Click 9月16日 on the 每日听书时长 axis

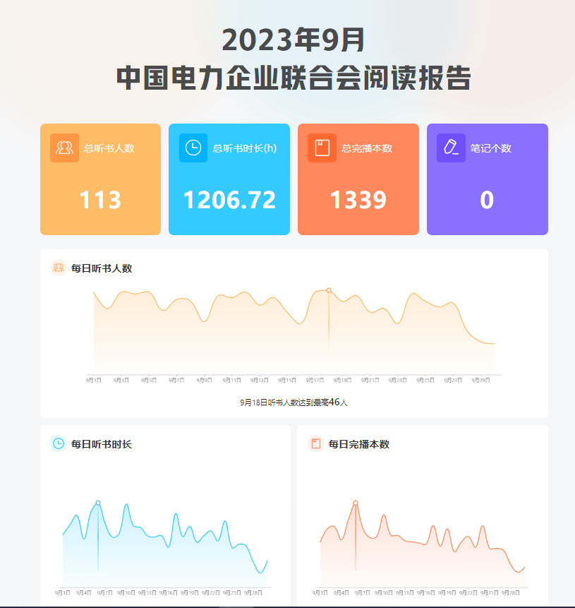click(x=169, y=593)
